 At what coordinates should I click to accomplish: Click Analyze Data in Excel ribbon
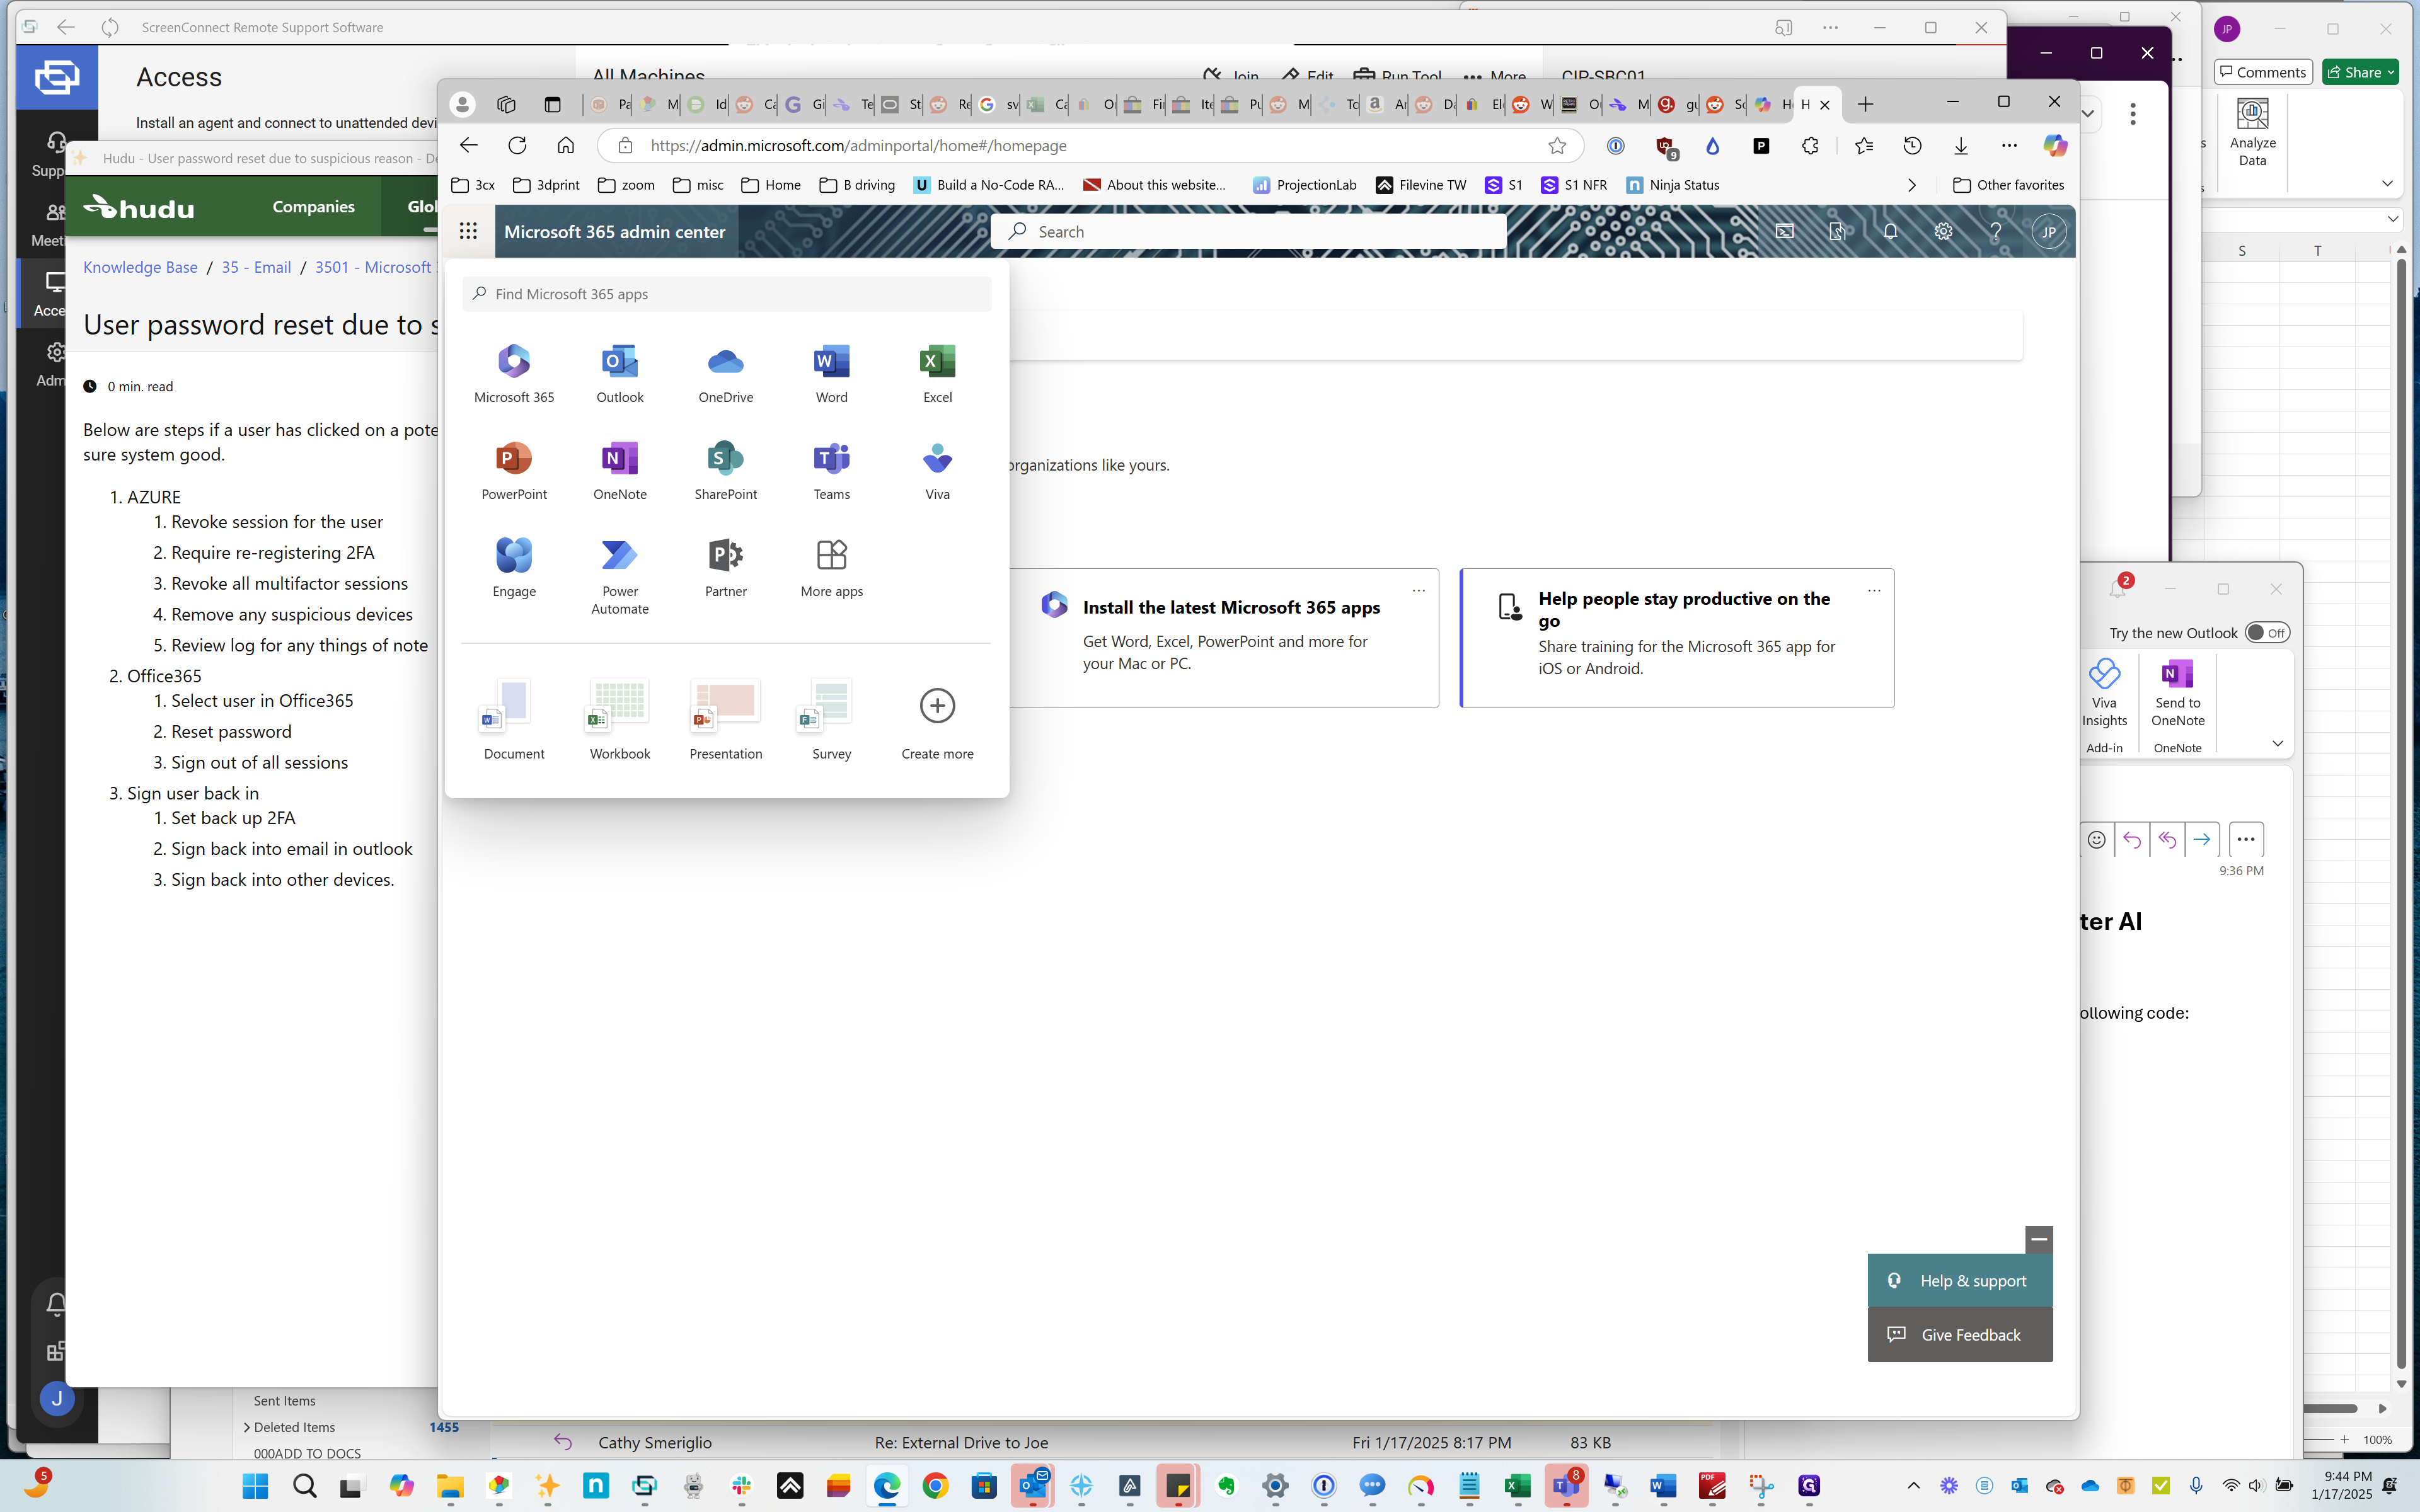2252,132
